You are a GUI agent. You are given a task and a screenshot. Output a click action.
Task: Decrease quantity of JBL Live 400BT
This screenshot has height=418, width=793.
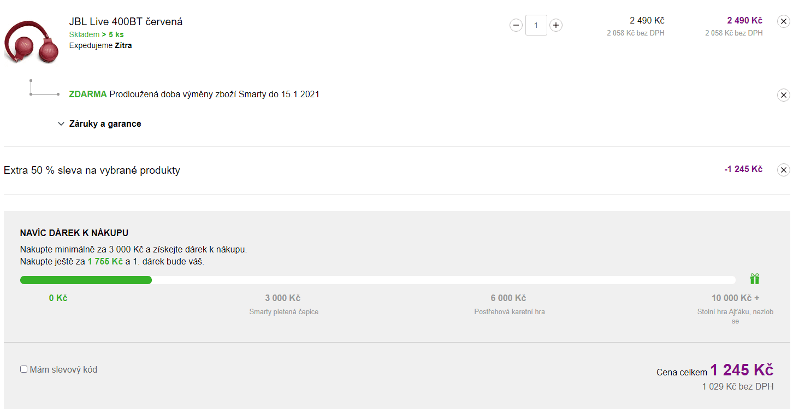(x=516, y=25)
